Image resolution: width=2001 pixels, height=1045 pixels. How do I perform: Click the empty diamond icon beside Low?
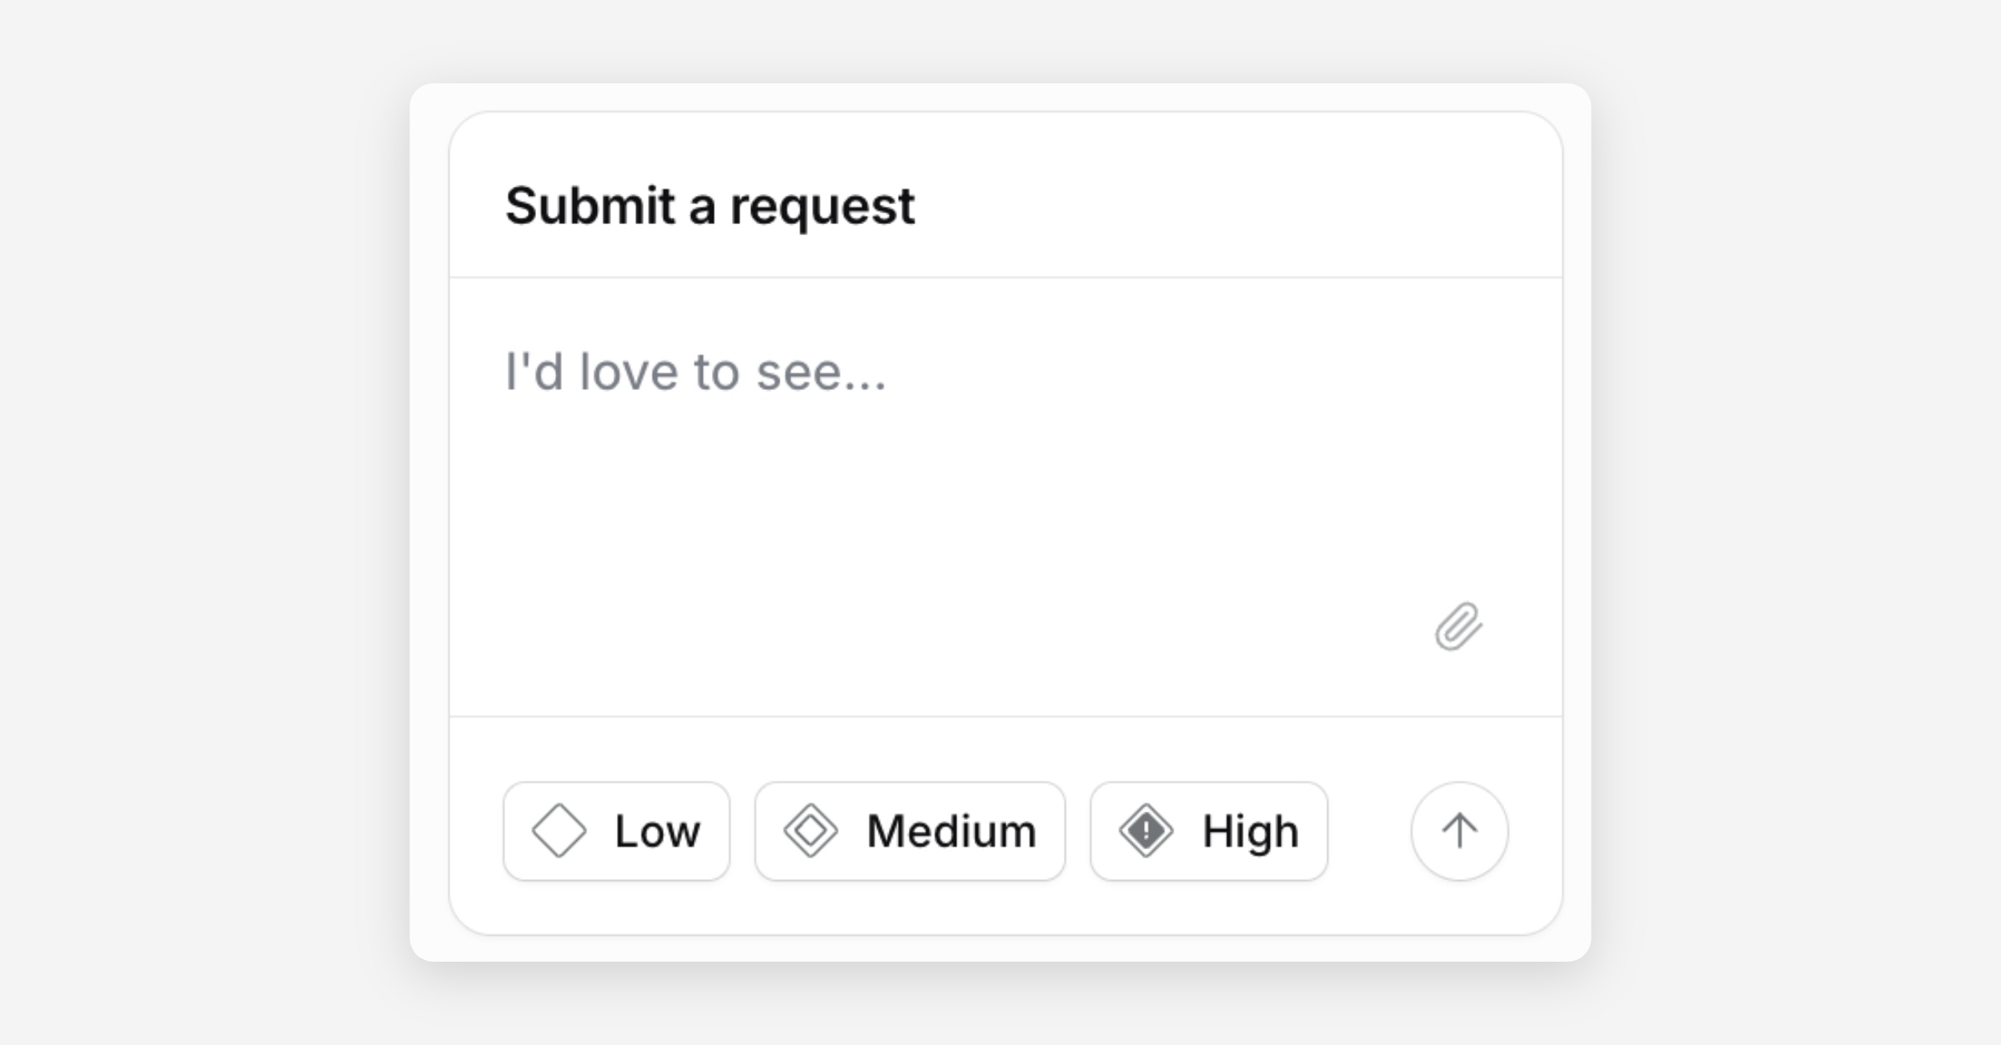coord(559,831)
